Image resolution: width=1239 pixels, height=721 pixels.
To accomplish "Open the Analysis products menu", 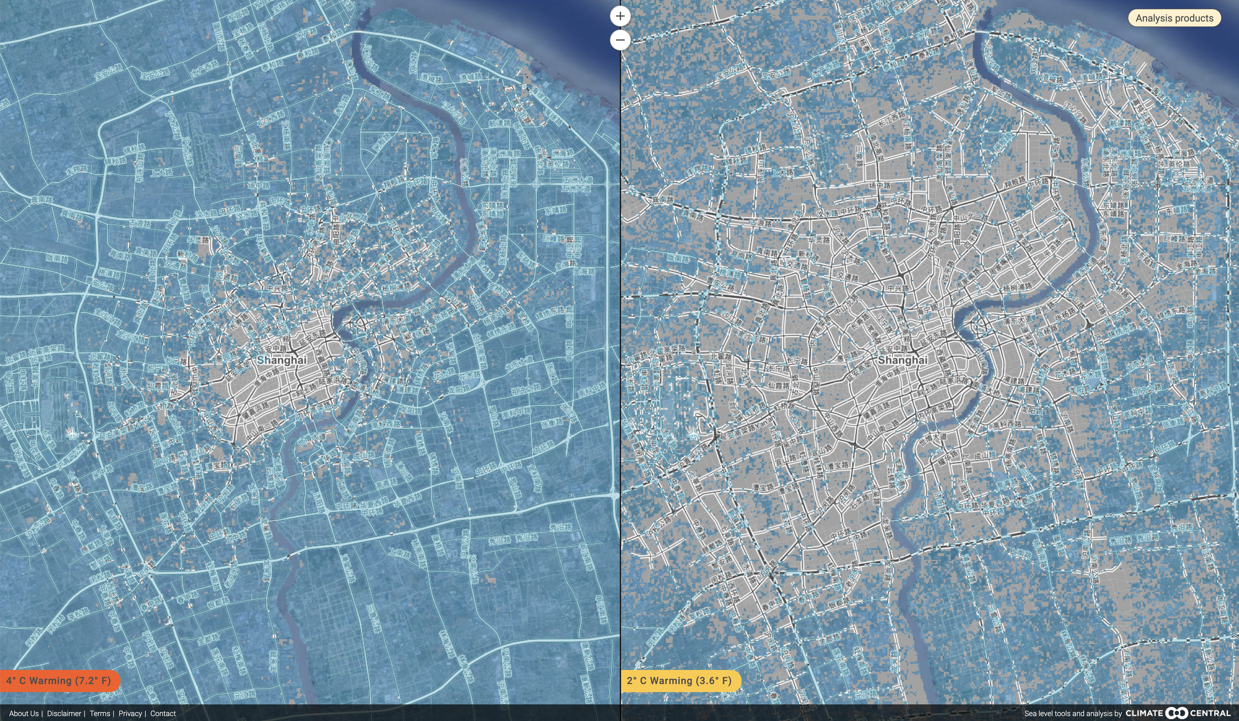I will [1174, 18].
